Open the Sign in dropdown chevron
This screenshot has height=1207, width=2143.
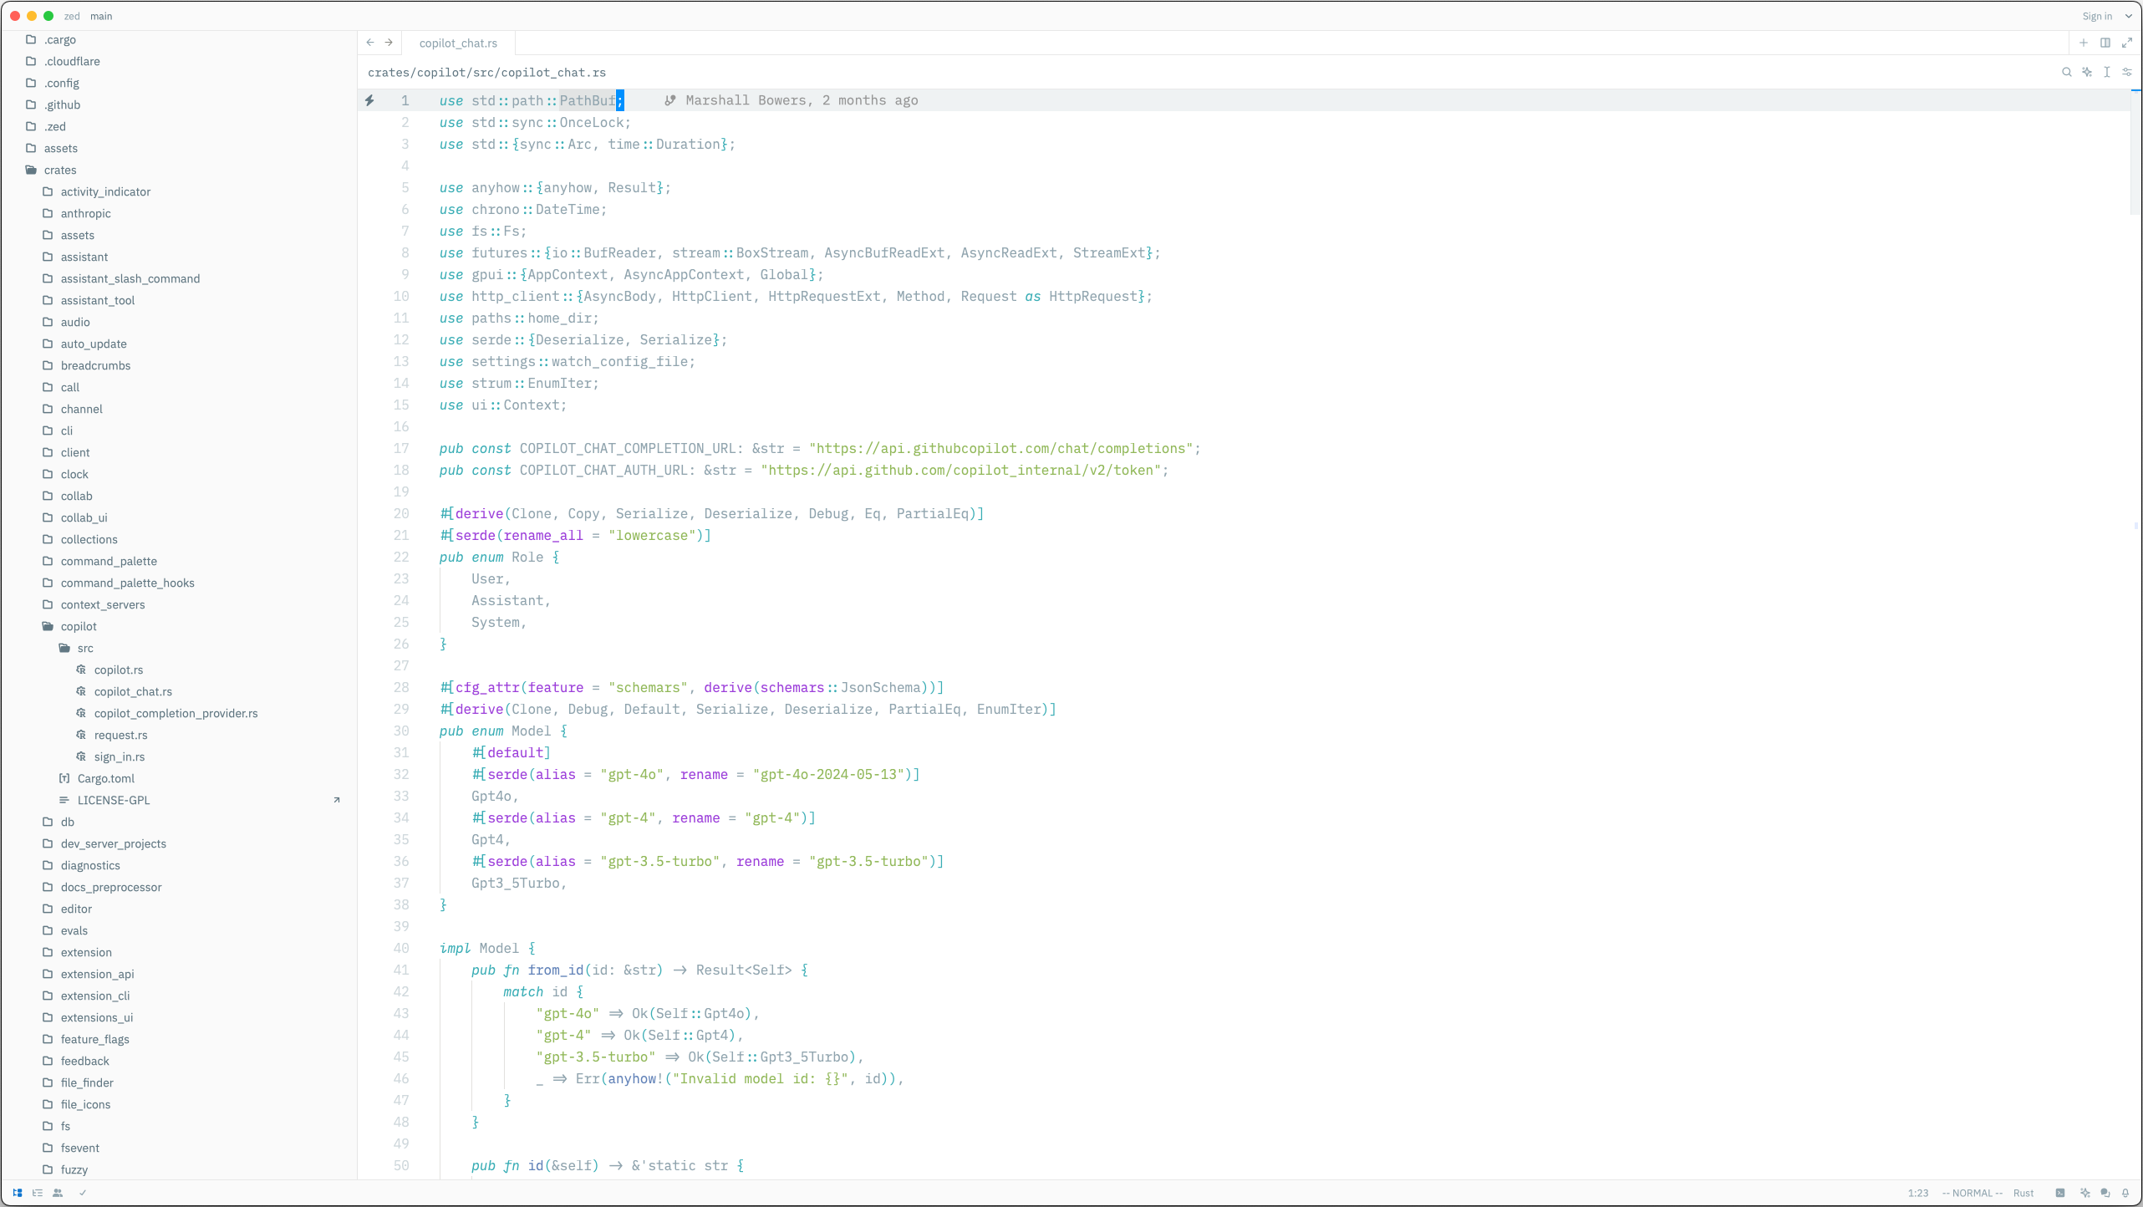point(2129,16)
